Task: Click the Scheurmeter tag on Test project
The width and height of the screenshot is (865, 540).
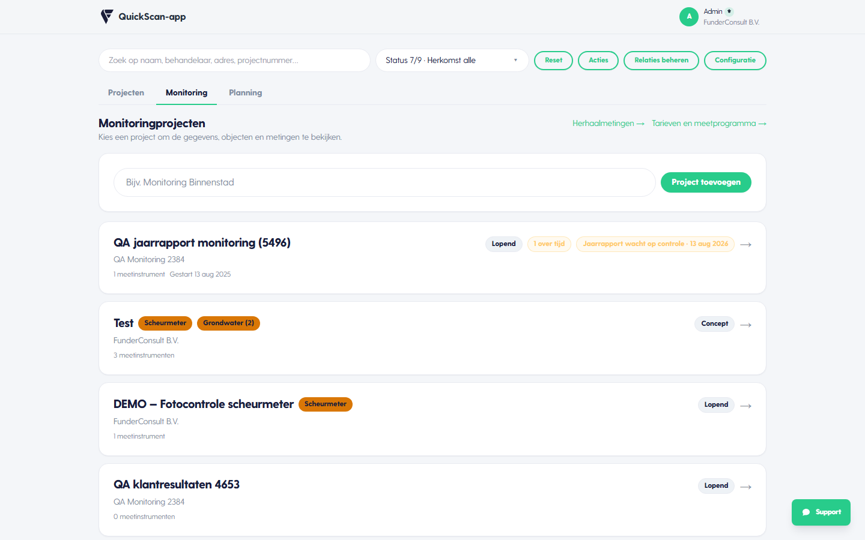Action: (x=165, y=323)
